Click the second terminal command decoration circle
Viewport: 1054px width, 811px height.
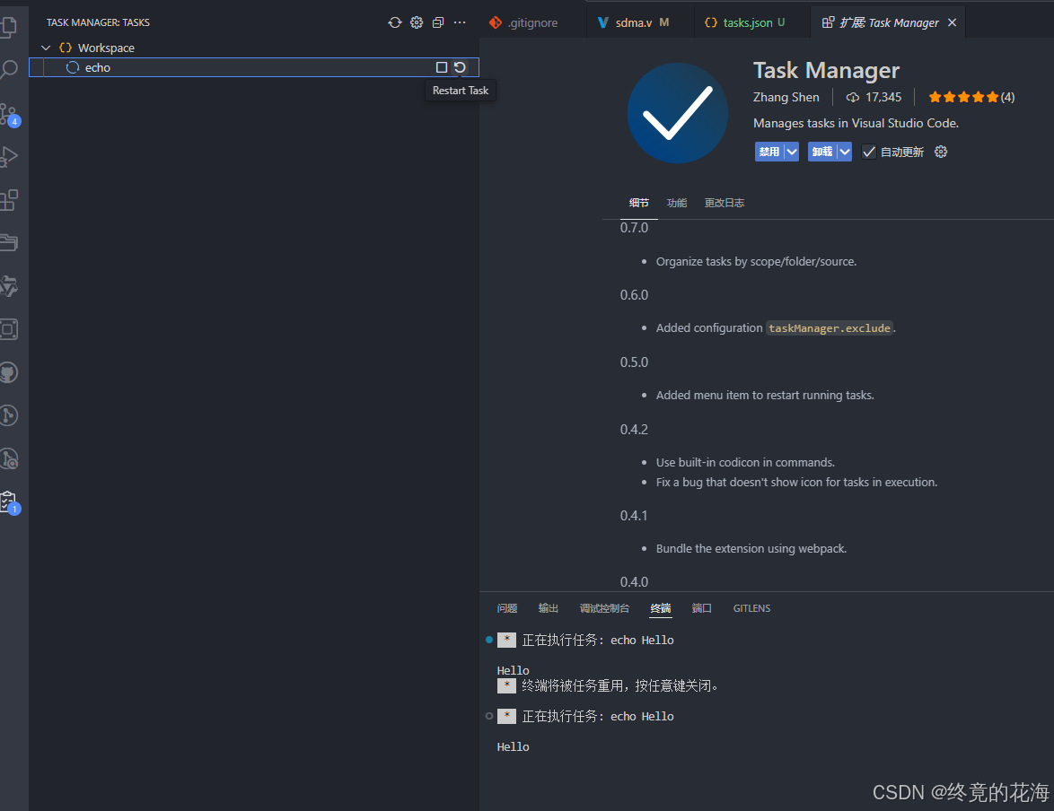coord(489,716)
